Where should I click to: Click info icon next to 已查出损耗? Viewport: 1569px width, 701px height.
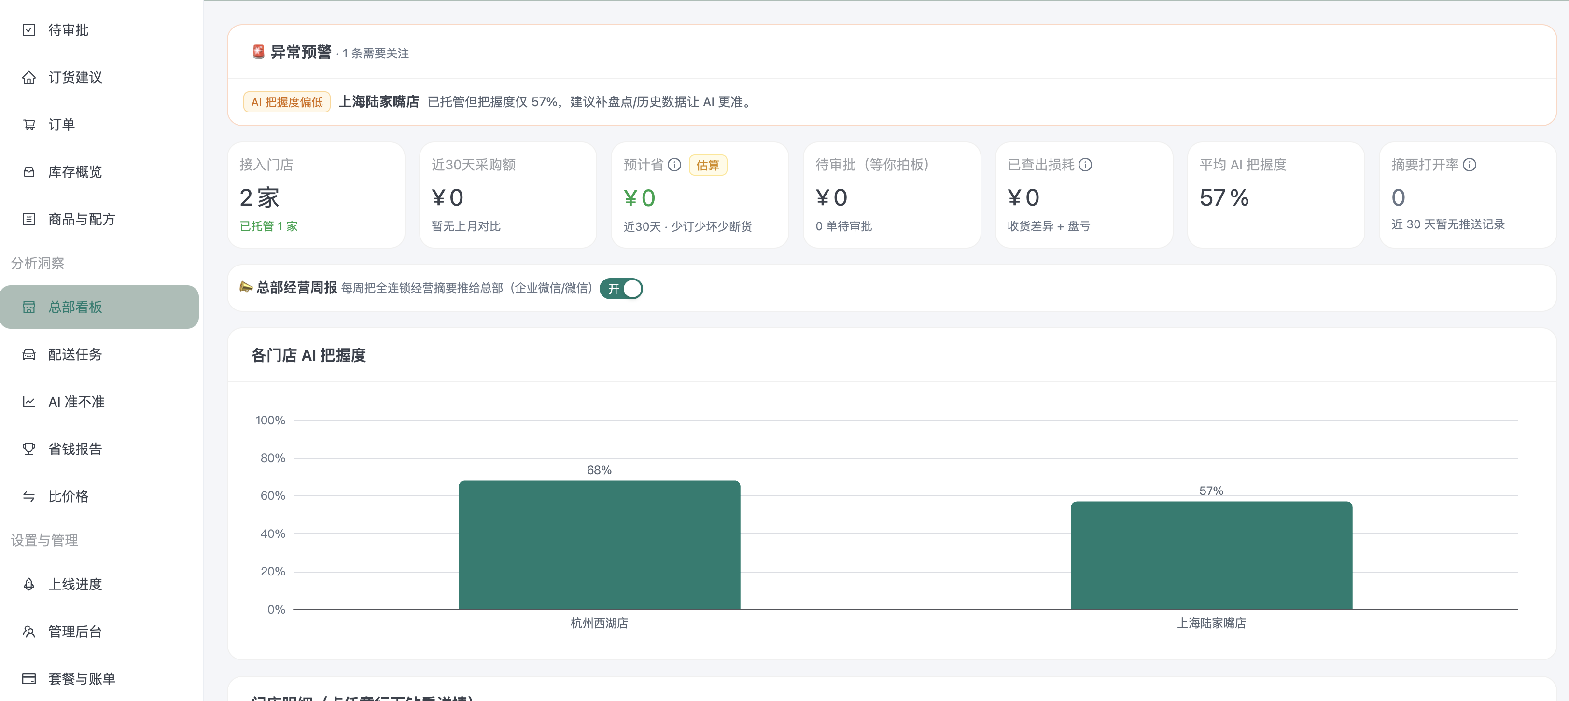click(1085, 165)
